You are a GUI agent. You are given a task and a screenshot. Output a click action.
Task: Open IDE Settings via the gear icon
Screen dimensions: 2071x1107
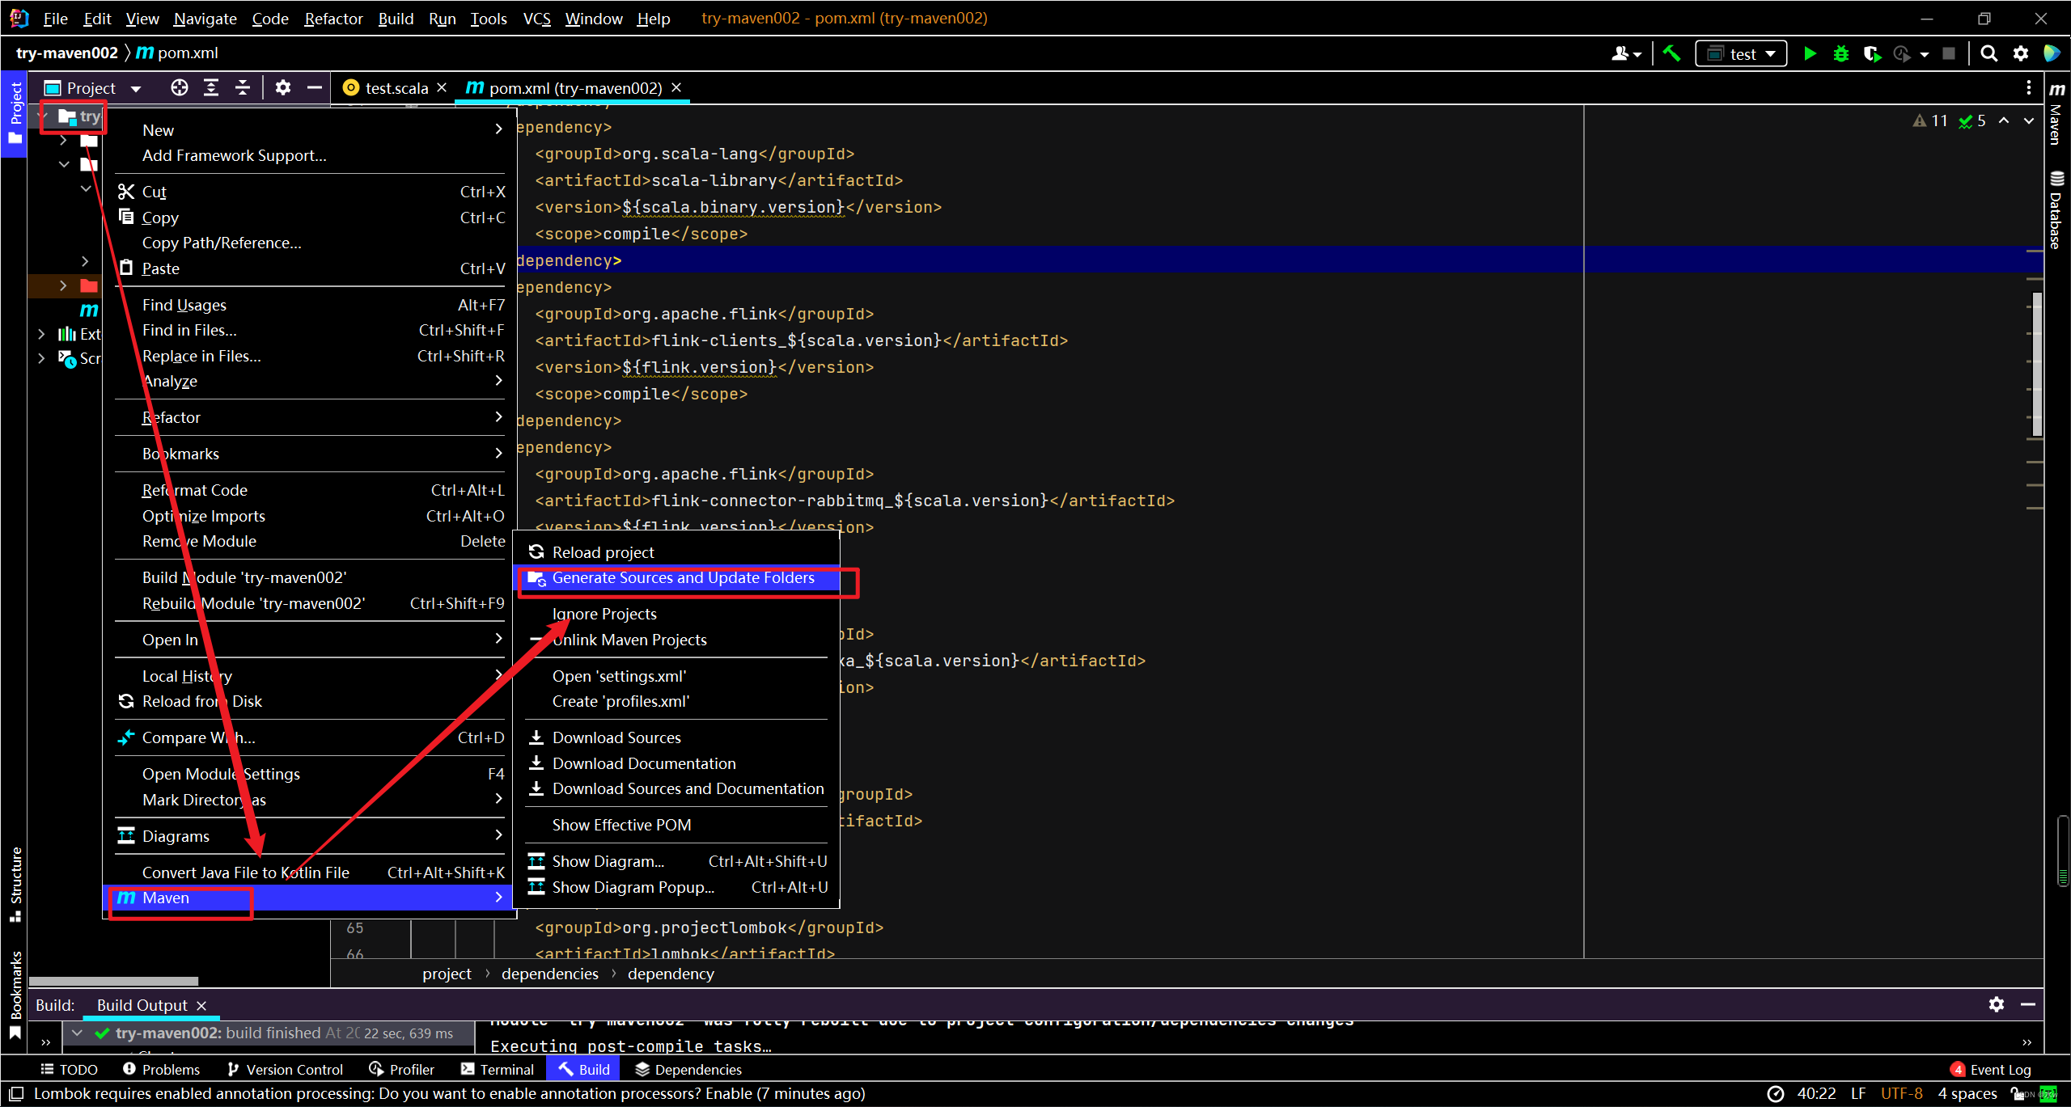point(2021,53)
